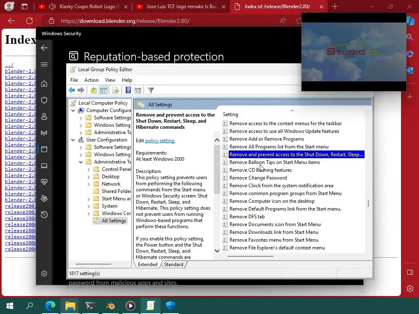Switch to Jose Luis TCF logo remake tab
419x314 pixels.
(x=182, y=7)
